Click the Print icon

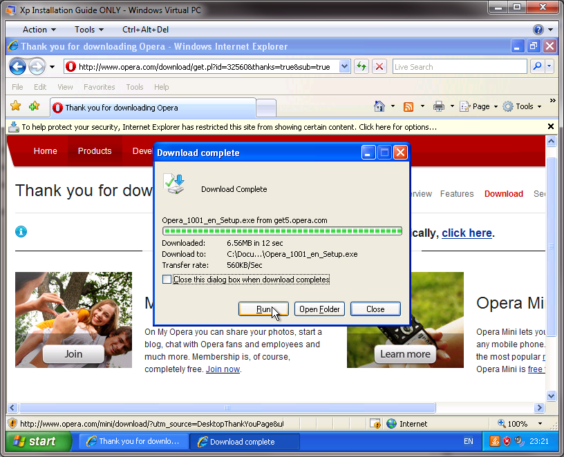point(438,106)
